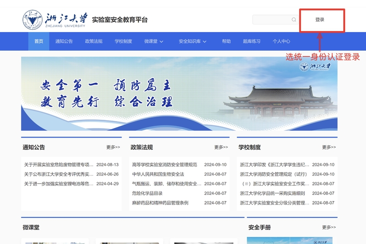366x244 pixels.
Task: Open the 政策法规 navigation menu item
Action: (x=93, y=41)
